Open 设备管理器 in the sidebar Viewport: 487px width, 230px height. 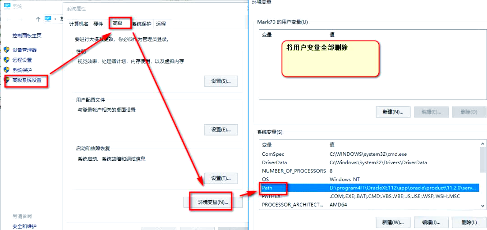24,50
